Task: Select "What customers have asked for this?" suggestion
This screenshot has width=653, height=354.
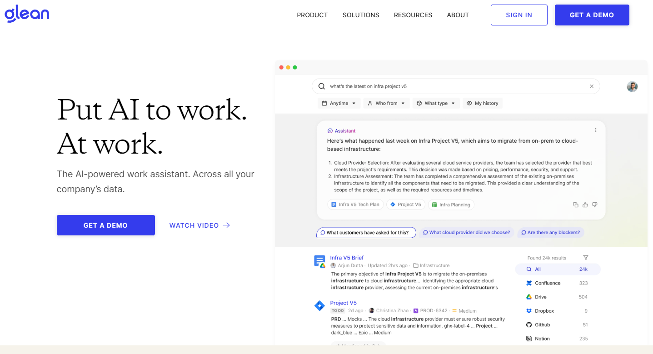Action: (x=366, y=233)
